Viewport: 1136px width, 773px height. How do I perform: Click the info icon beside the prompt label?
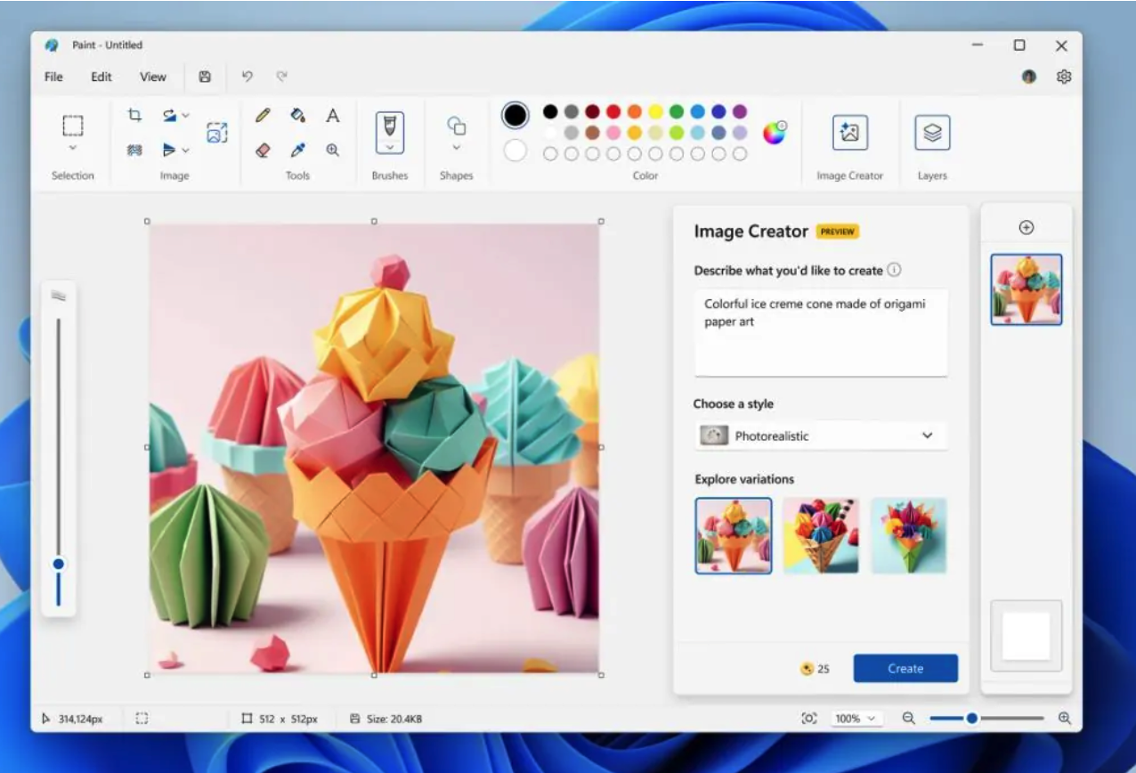[x=895, y=270]
